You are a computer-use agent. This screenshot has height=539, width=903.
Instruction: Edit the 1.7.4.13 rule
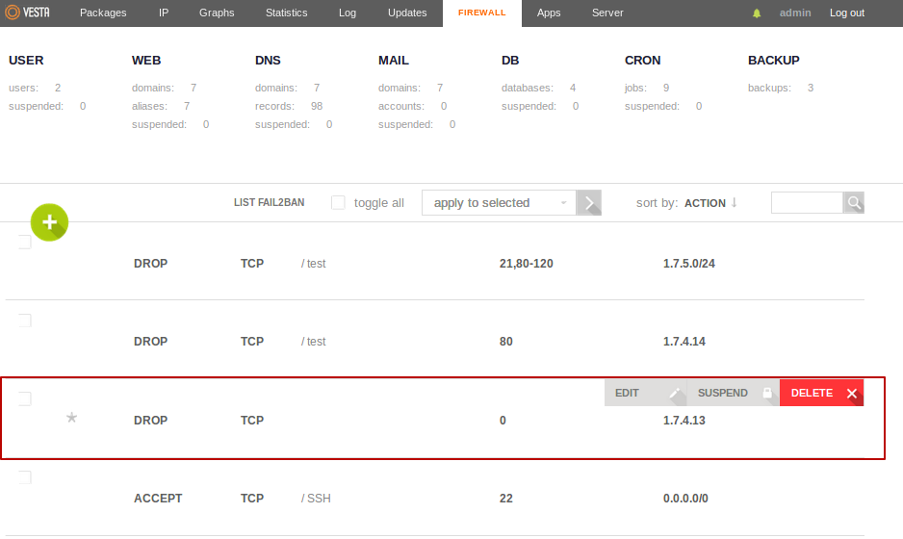646,393
